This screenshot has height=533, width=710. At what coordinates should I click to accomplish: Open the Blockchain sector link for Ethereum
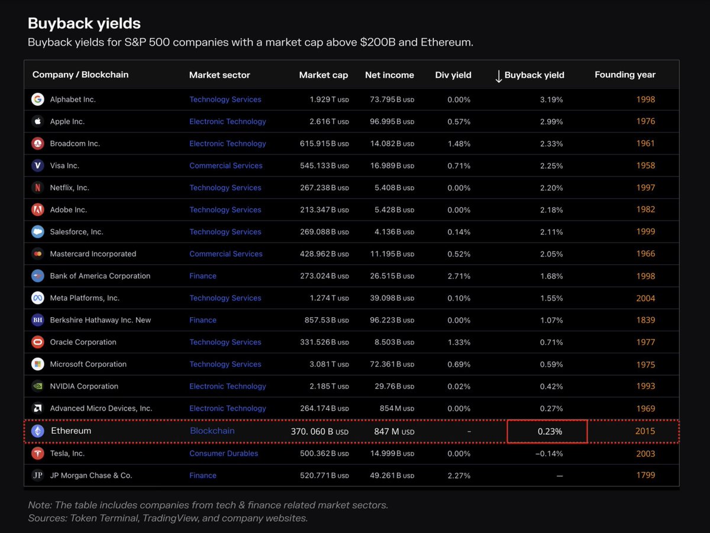click(212, 431)
